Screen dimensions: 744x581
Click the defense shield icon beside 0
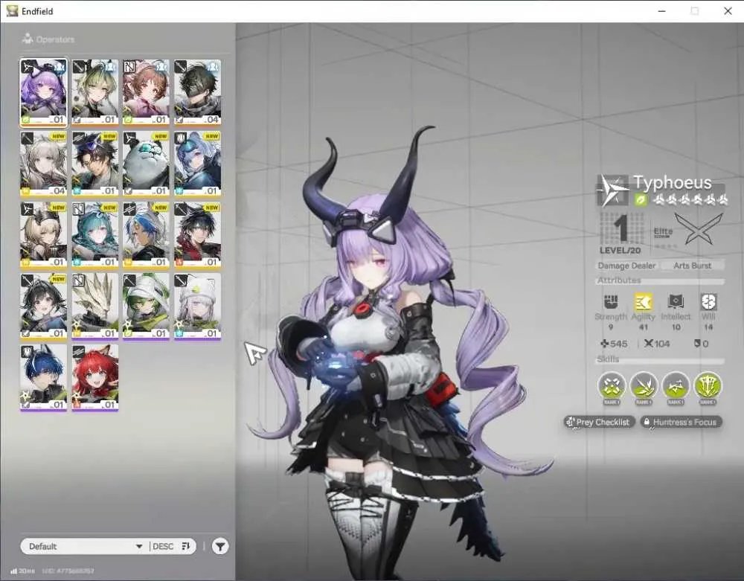pyautogui.click(x=698, y=344)
